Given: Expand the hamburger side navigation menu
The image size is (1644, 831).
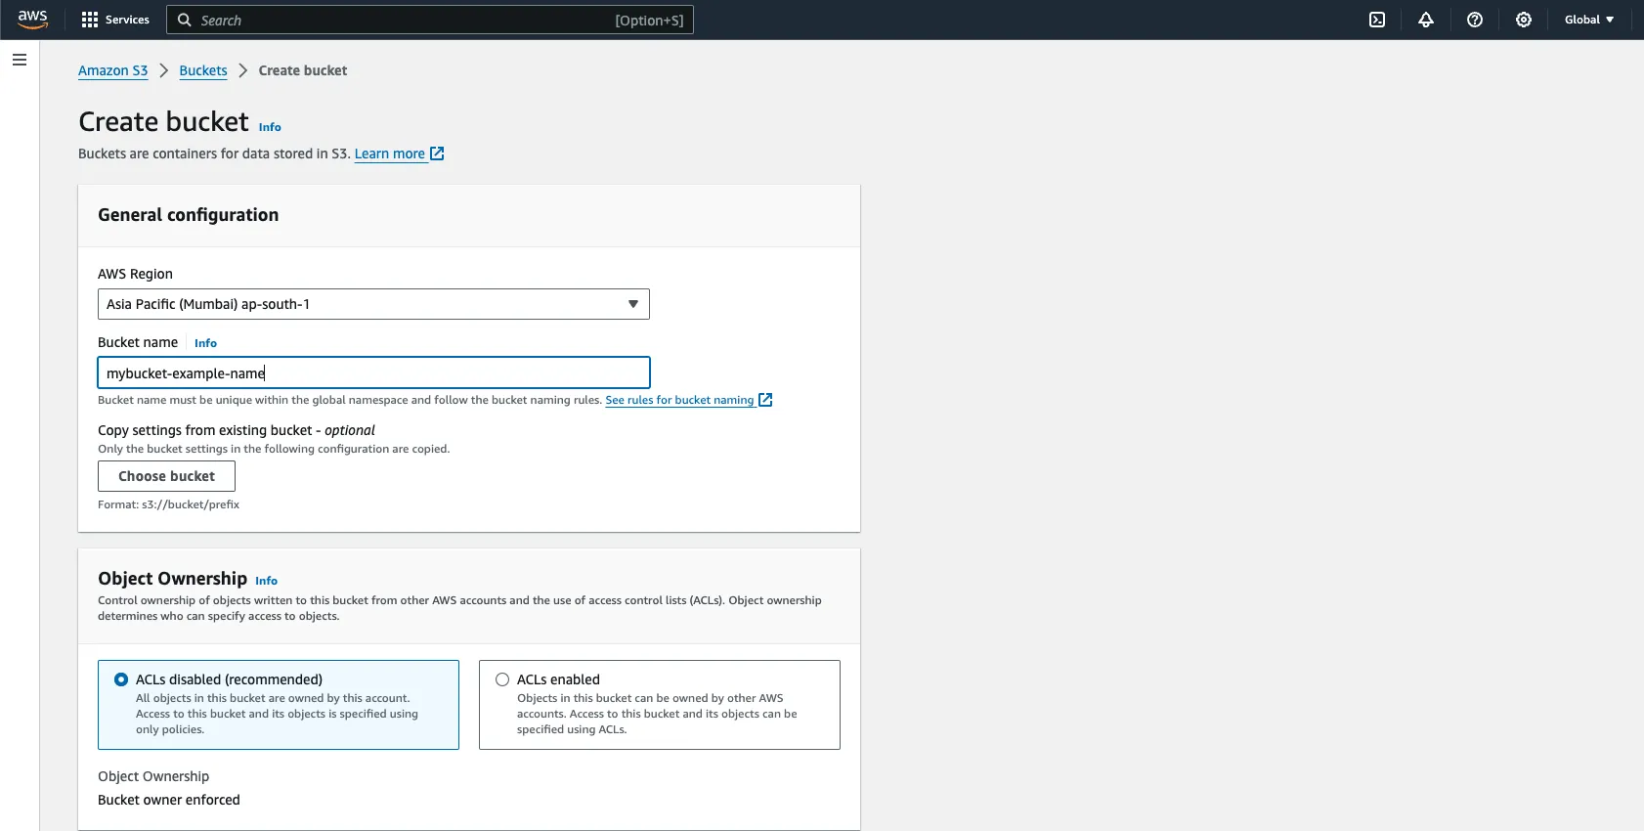Looking at the screenshot, I should click(20, 60).
